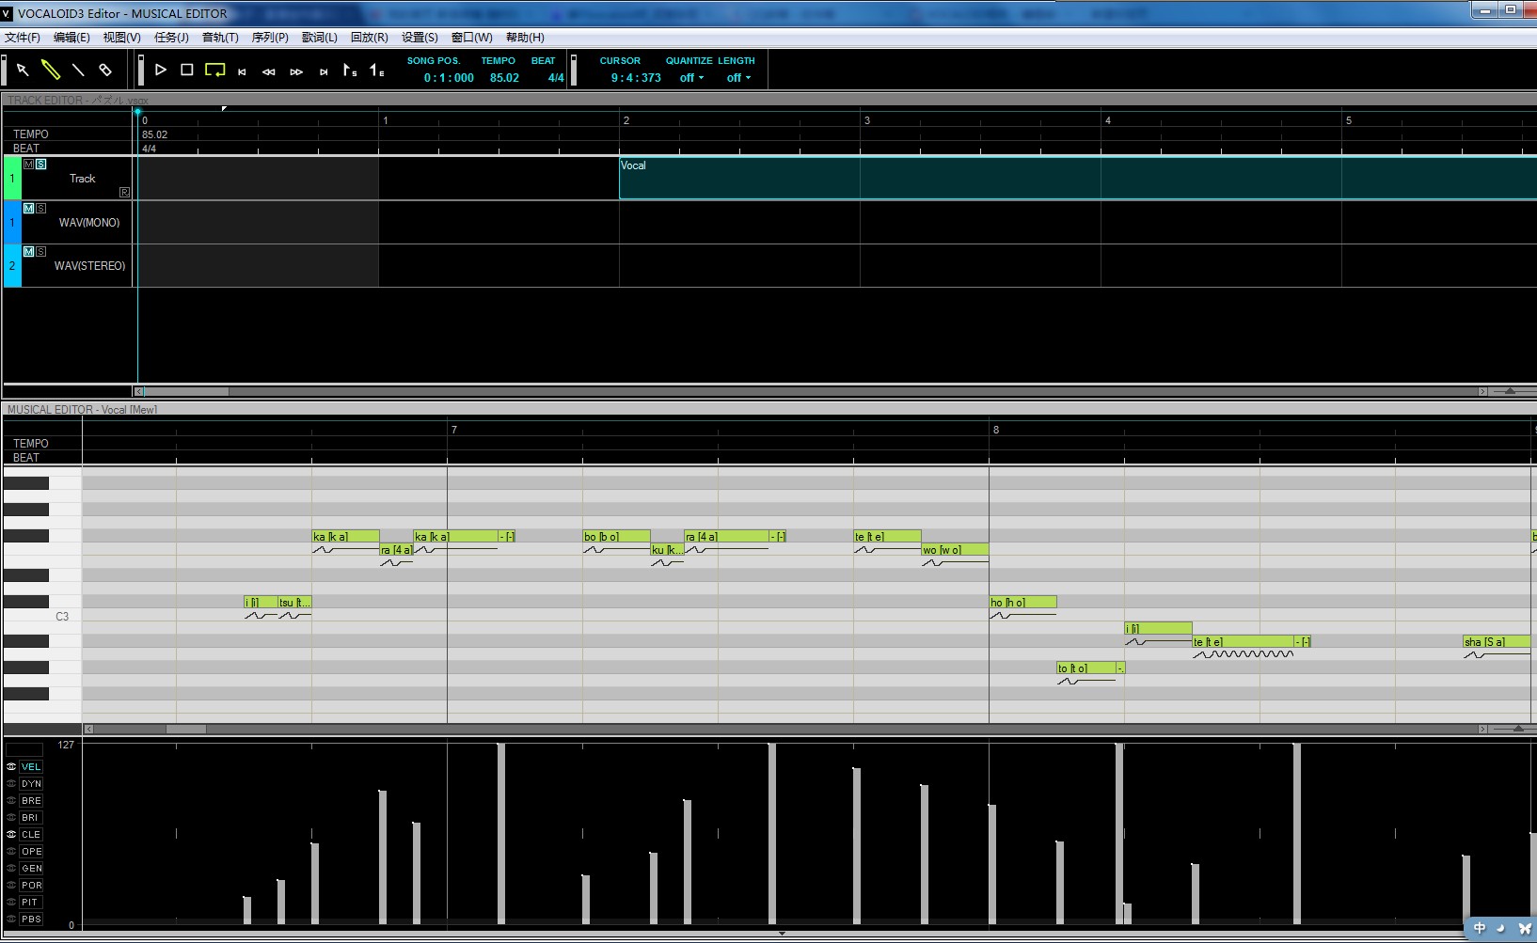Mute the vocal Track 1

(x=28, y=165)
